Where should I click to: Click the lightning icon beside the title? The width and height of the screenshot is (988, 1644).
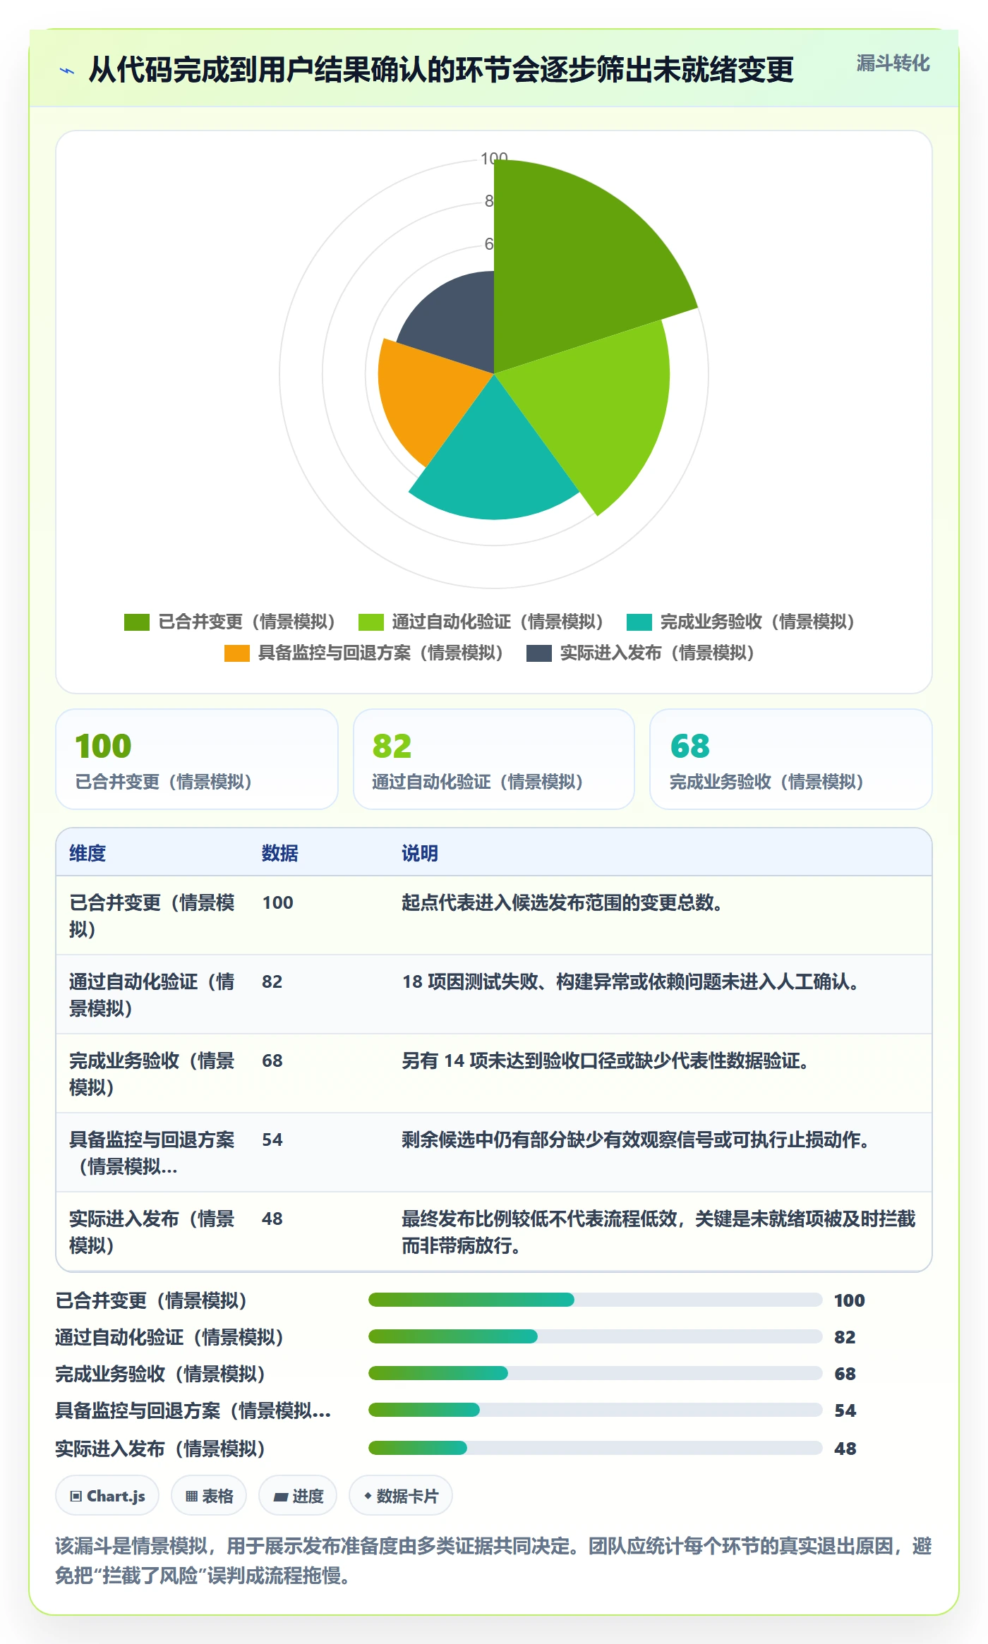tap(67, 71)
